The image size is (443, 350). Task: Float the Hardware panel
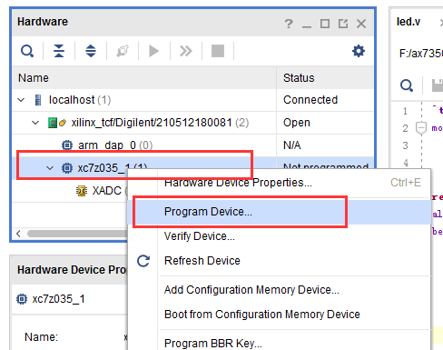click(x=343, y=24)
